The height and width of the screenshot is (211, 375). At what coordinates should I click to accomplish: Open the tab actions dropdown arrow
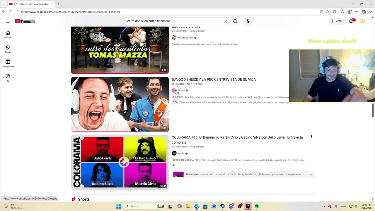tap(4, 4)
